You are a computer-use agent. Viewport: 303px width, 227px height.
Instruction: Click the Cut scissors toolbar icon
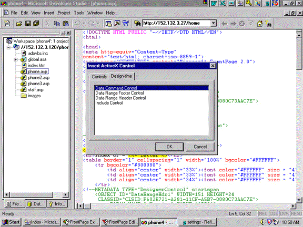point(47,24)
